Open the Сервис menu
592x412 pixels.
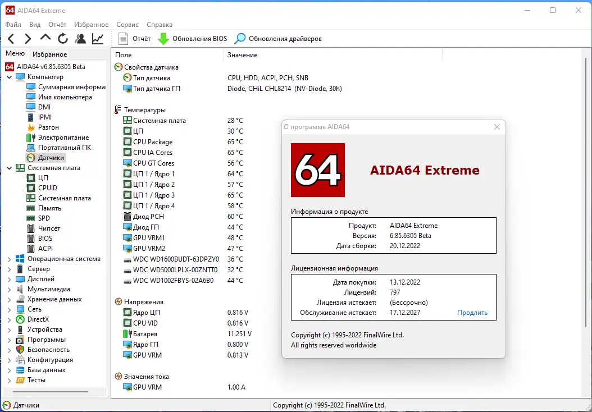[x=127, y=25]
